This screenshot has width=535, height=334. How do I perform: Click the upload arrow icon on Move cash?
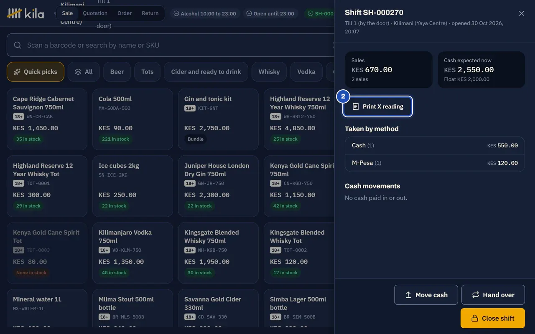pyautogui.click(x=408, y=295)
